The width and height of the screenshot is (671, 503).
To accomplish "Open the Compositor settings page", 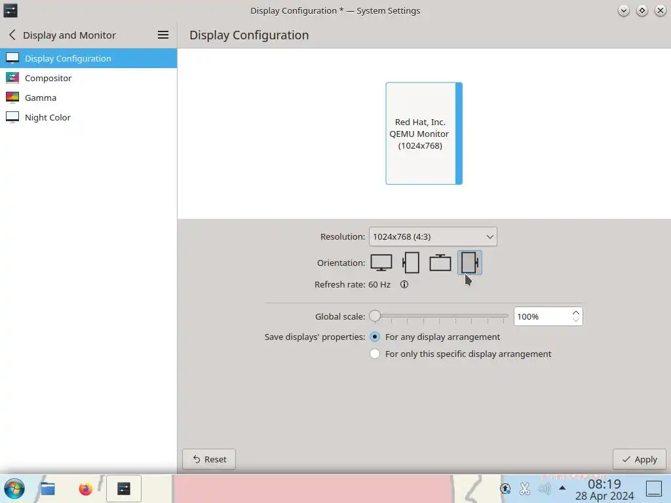I will pyautogui.click(x=88, y=78).
